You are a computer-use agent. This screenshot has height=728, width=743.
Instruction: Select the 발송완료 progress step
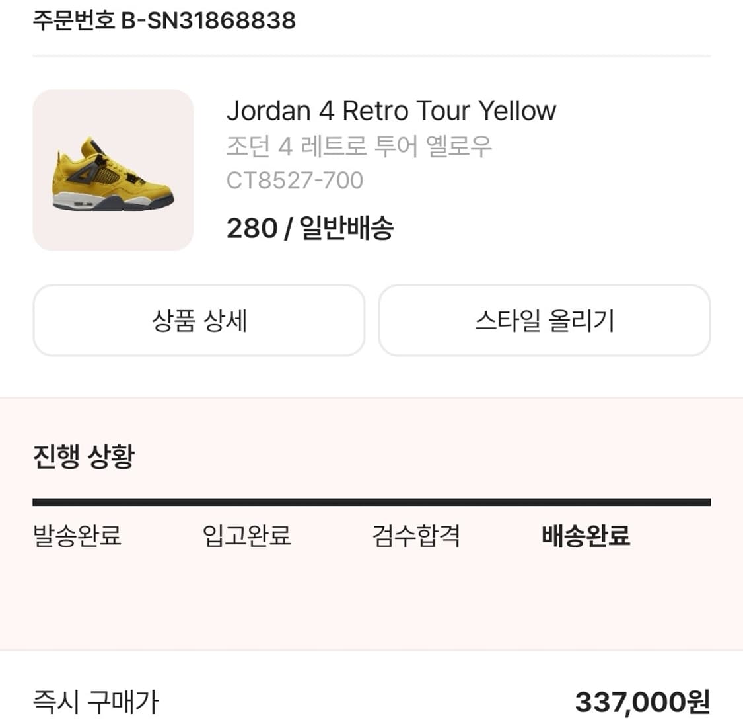(77, 536)
